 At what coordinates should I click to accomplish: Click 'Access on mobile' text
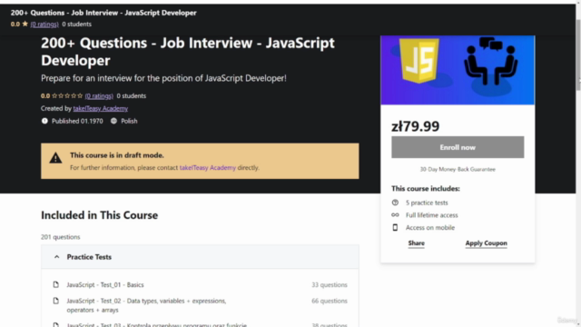(x=429, y=228)
